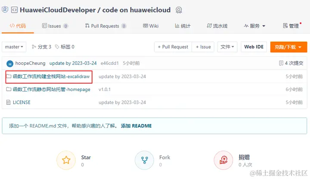The image size is (310, 179).
Task: Open the Pull Requests tab
Action: (x=105, y=26)
